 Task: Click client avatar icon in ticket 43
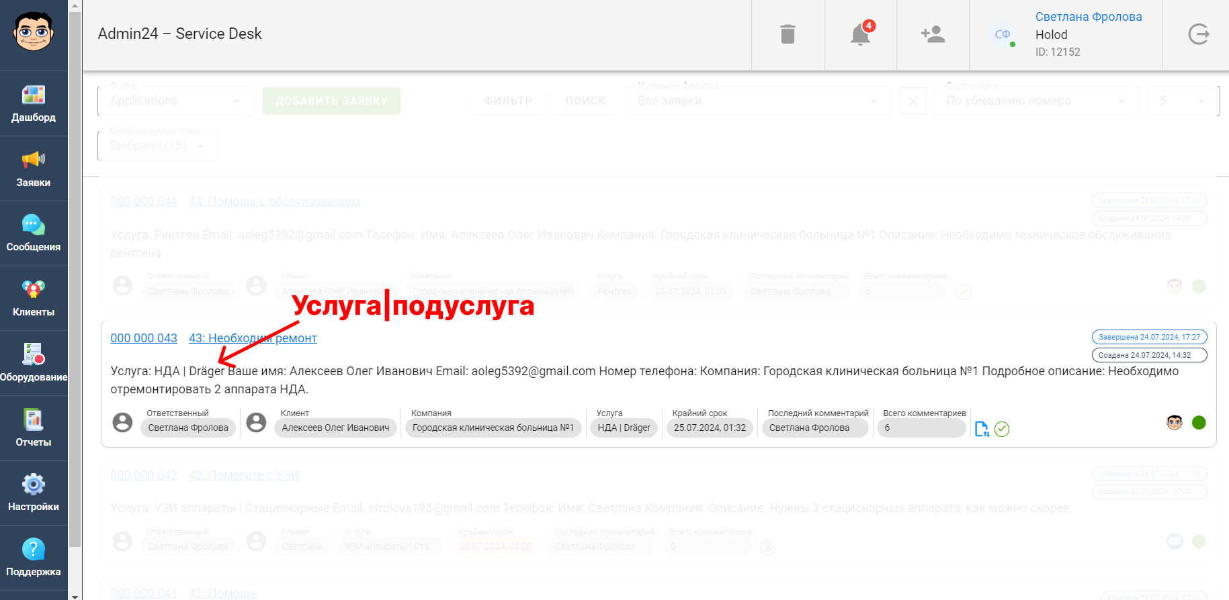(x=256, y=422)
